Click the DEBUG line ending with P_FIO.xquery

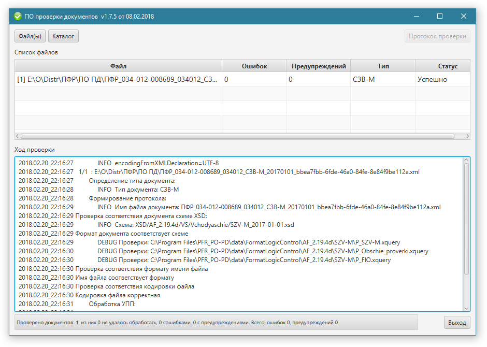tap(205, 260)
